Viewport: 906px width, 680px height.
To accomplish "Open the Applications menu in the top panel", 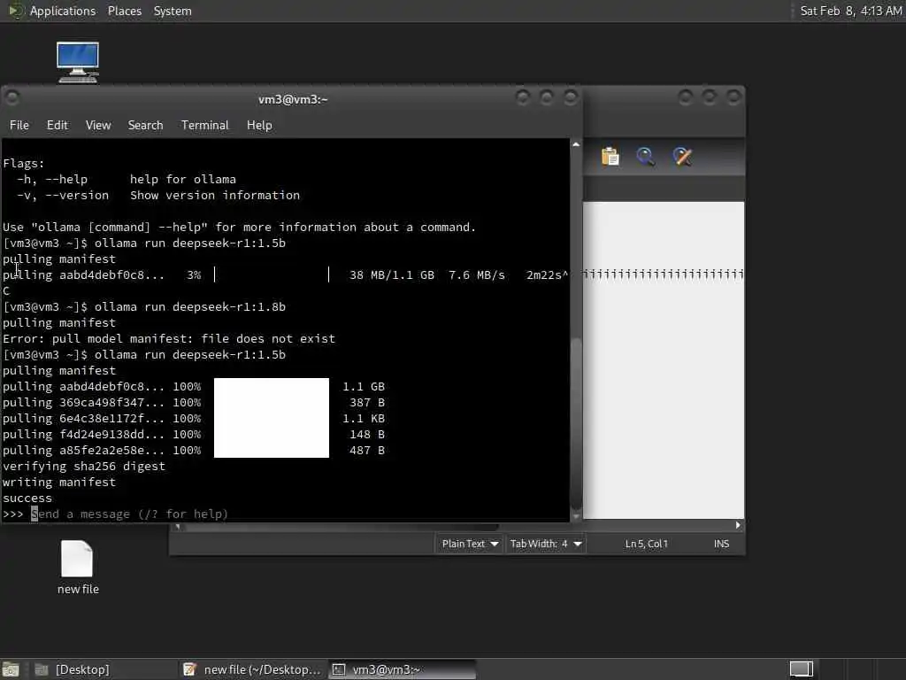I will pyautogui.click(x=63, y=11).
